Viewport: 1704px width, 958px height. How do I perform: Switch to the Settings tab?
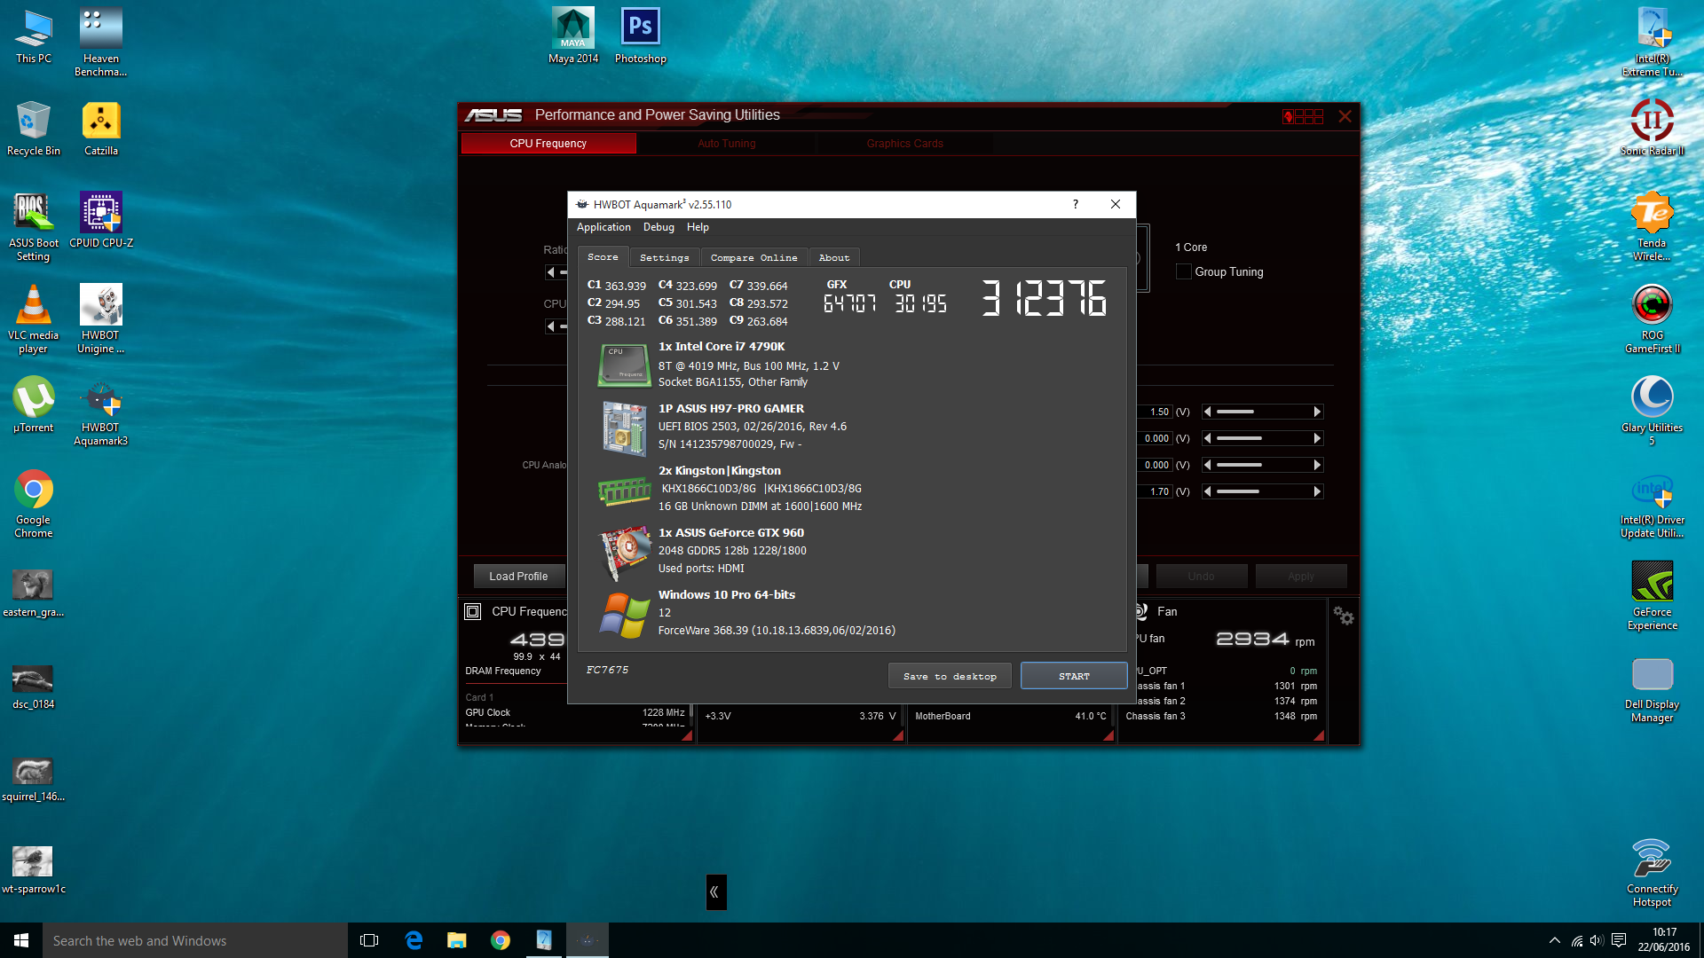(664, 257)
